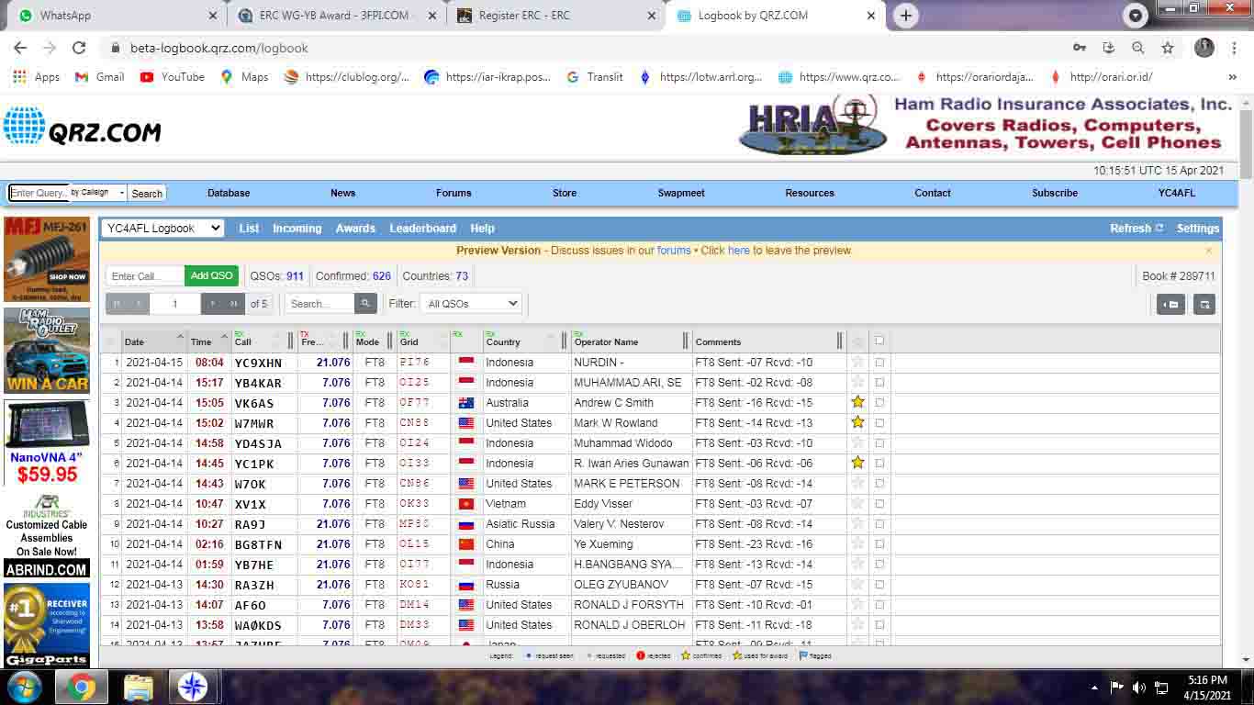Click the star icon for W7MWR row
1254x705 pixels.
pyautogui.click(x=857, y=423)
